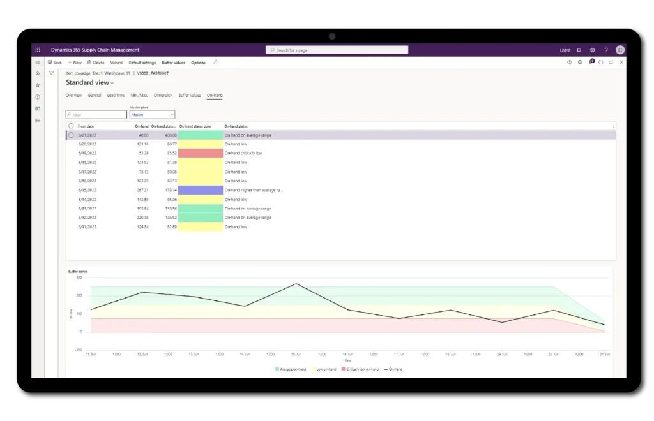Screen dimensions: 654x421
Task: Switch to the Dimension tab
Action: click(x=163, y=95)
